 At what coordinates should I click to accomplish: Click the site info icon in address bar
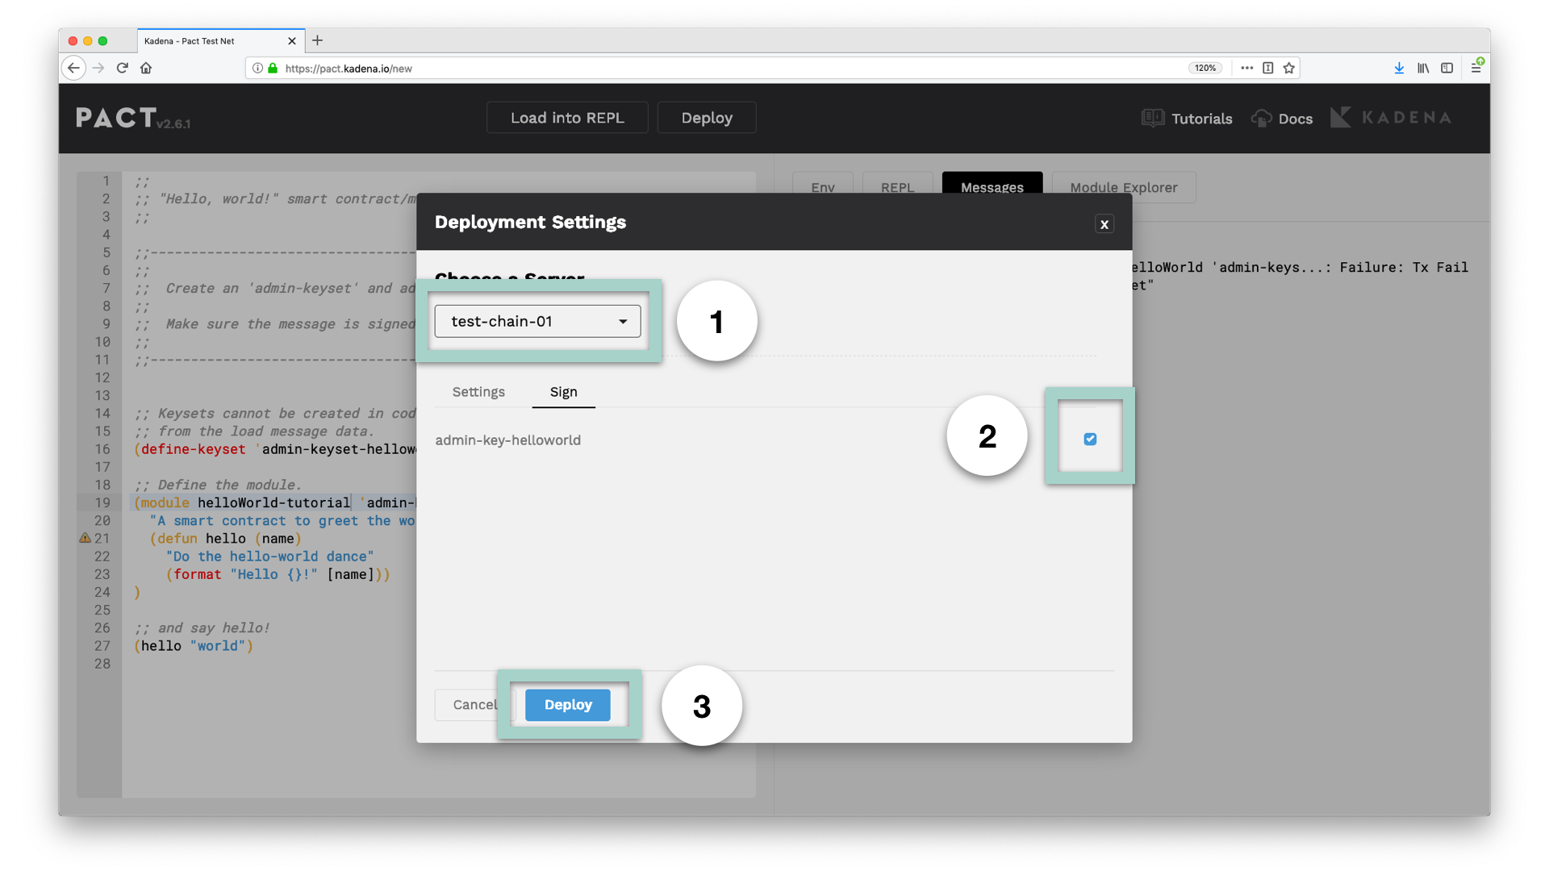tap(257, 69)
